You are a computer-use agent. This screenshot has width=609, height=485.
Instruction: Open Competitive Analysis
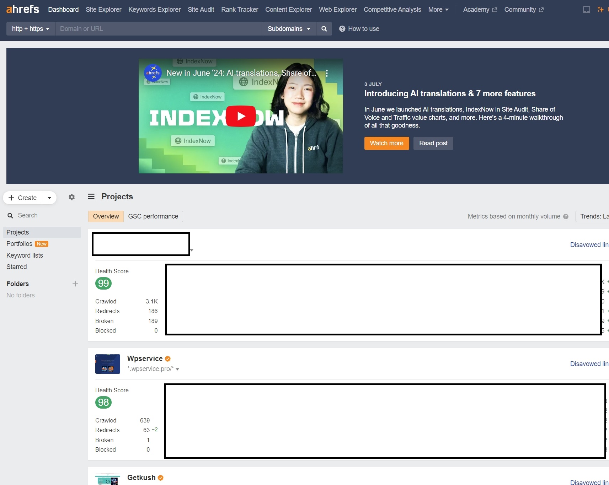[x=392, y=10]
